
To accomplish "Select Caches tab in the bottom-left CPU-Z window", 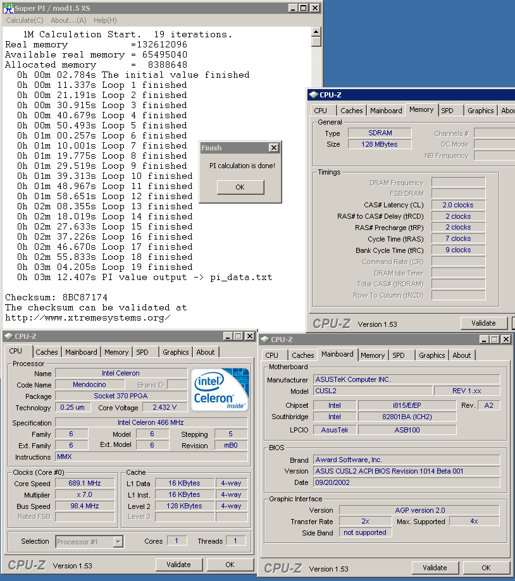I will [x=47, y=352].
